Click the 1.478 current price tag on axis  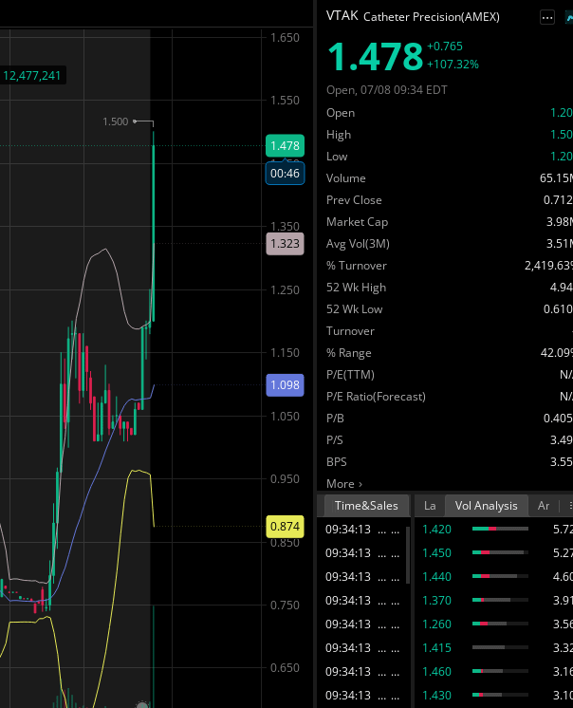point(285,146)
